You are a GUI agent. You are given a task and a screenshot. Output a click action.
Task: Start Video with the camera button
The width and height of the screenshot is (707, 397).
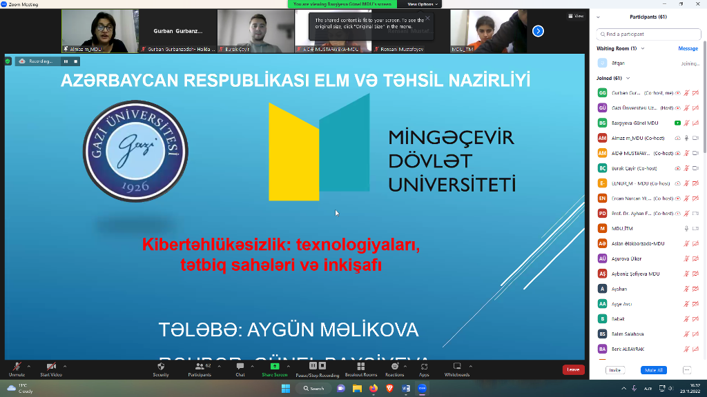(x=50, y=369)
